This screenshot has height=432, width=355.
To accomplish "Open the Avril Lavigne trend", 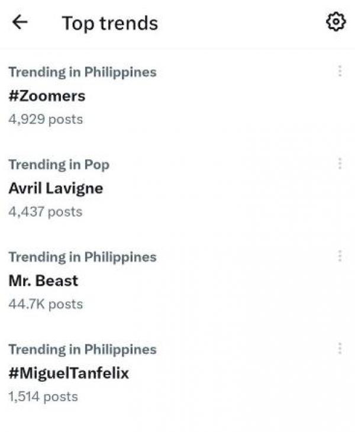I will click(x=56, y=188).
